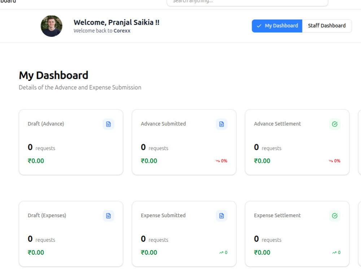Open the Advance Submitted card title
Screen dimensions: 361x271
pos(163,124)
